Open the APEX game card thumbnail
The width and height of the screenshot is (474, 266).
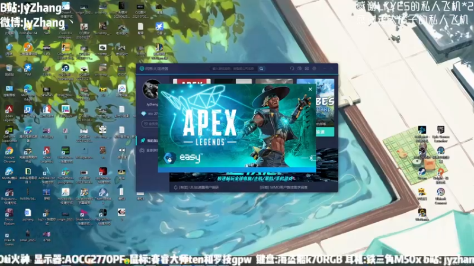click(x=191, y=82)
